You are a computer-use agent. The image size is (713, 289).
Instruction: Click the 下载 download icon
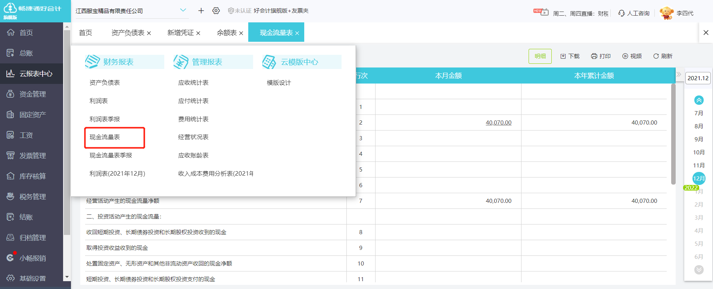[563, 56]
